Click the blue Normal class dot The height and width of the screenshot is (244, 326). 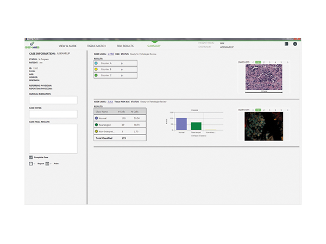(x=96, y=118)
